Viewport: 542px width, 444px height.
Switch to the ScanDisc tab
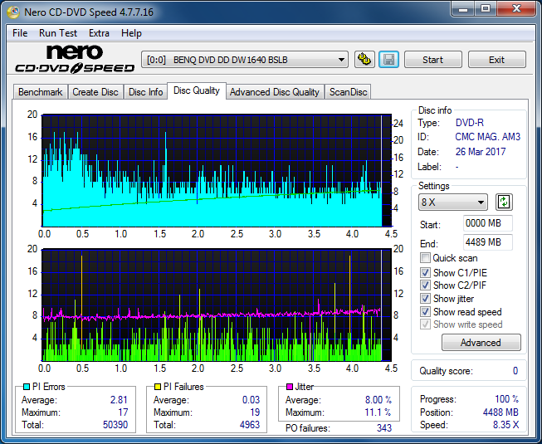click(x=348, y=92)
